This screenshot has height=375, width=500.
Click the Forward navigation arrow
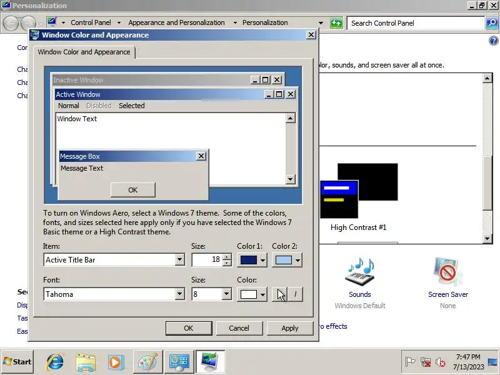(28, 23)
